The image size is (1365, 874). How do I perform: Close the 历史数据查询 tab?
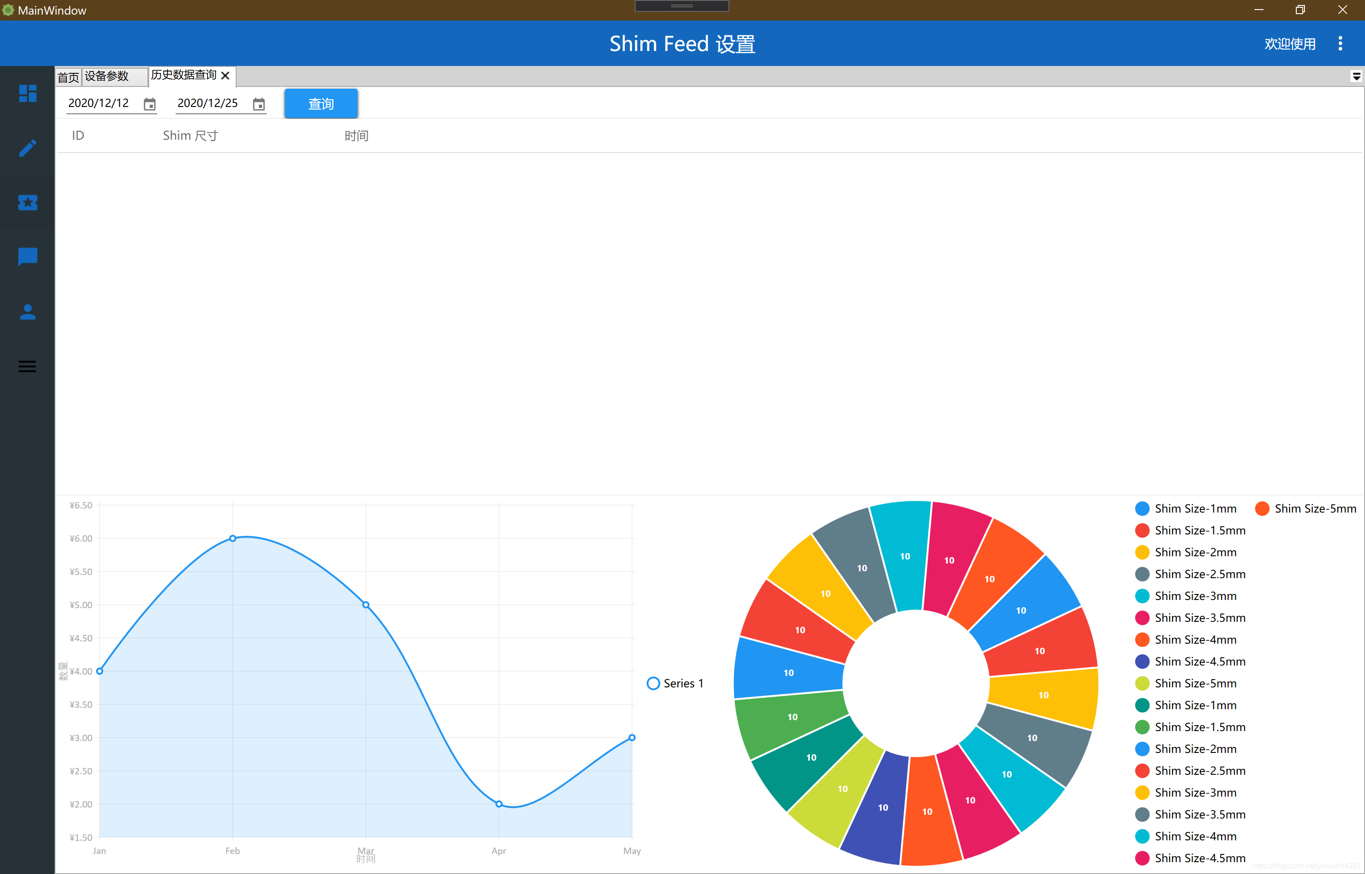tap(225, 76)
